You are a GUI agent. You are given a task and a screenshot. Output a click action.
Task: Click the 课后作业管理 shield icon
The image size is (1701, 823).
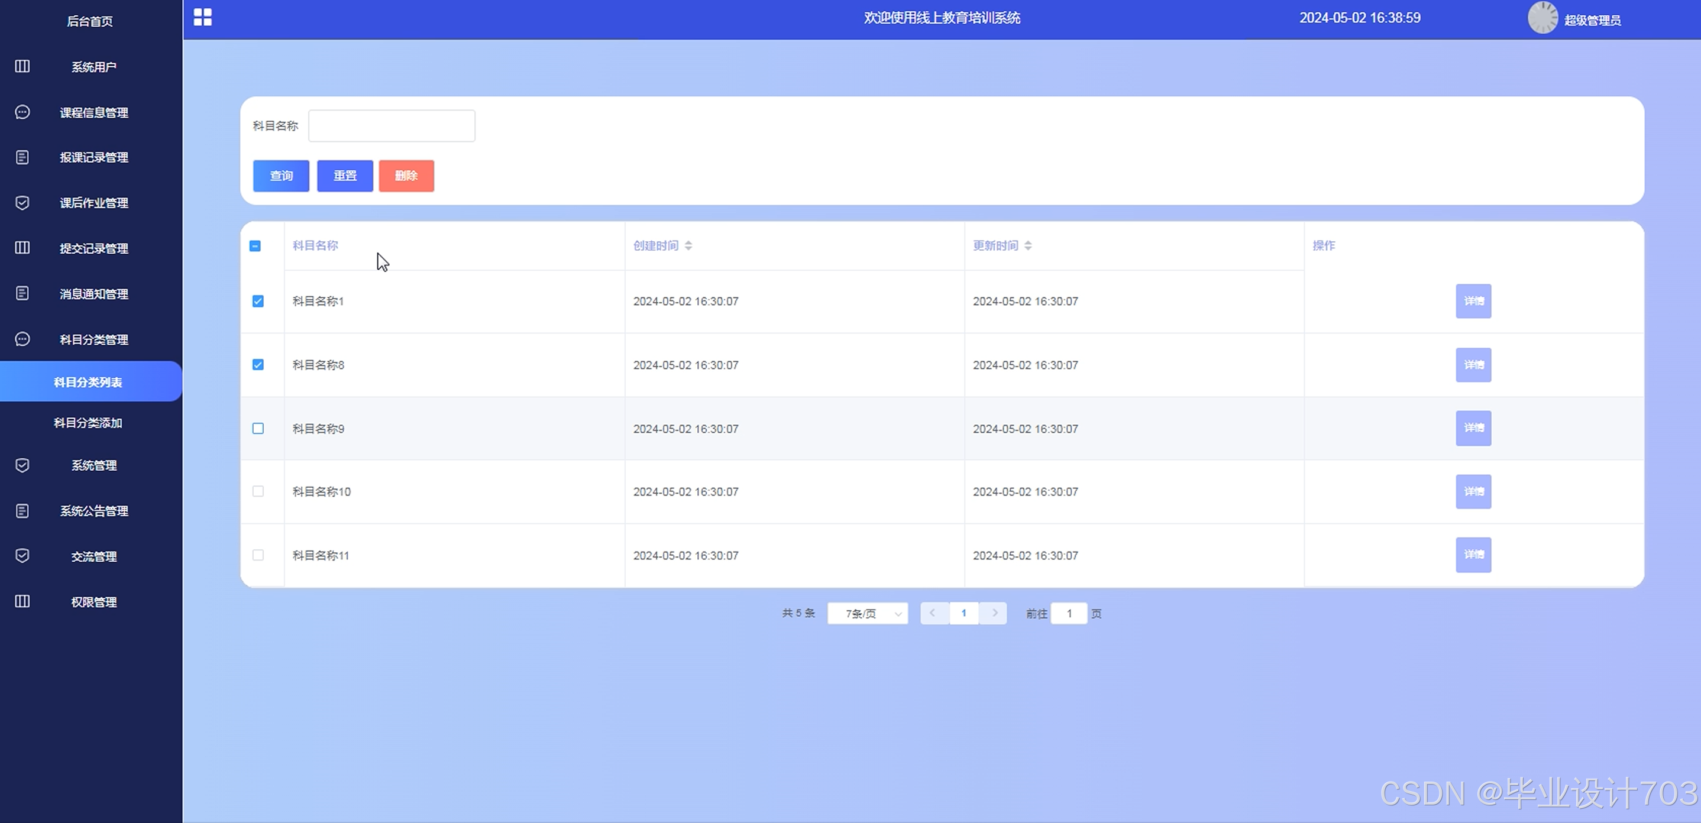(22, 203)
